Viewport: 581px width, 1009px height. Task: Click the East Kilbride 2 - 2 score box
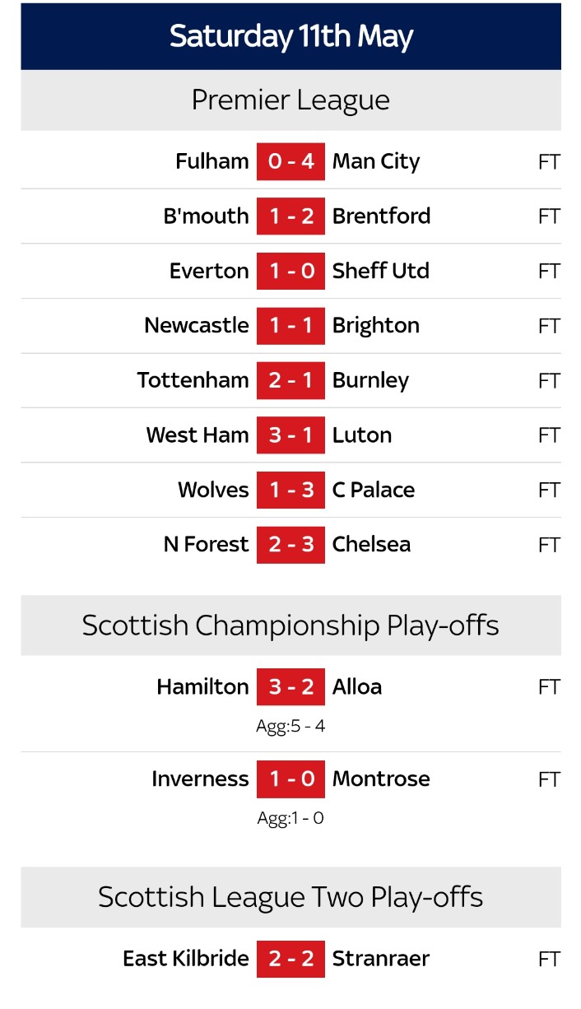pyautogui.click(x=290, y=959)
